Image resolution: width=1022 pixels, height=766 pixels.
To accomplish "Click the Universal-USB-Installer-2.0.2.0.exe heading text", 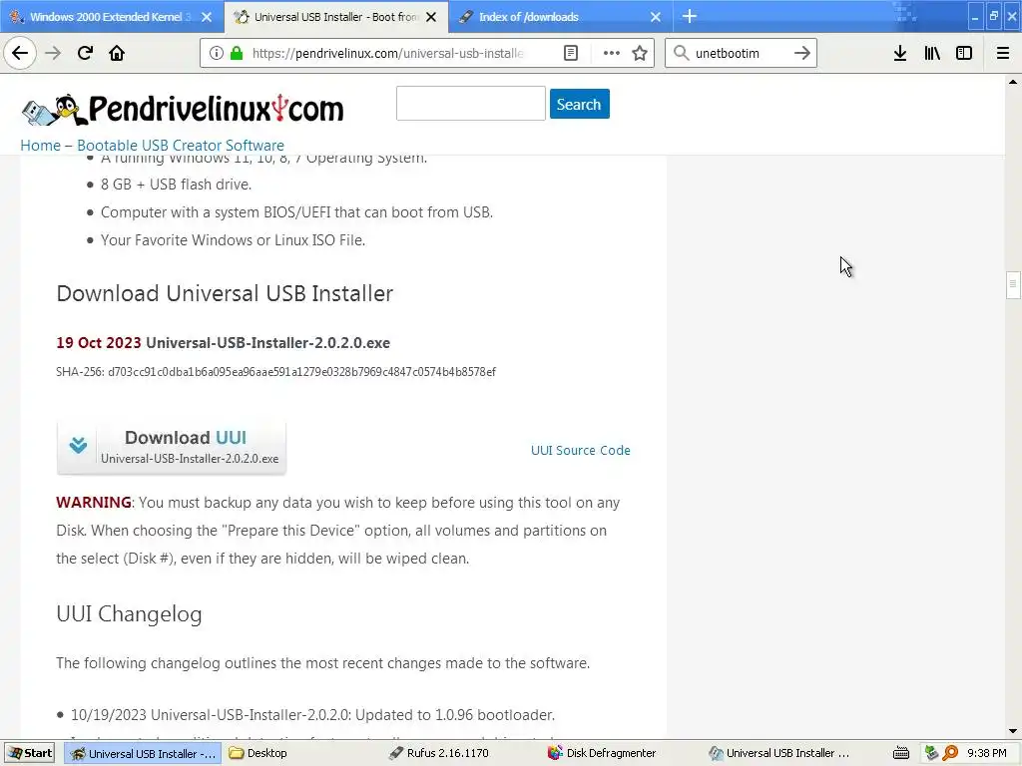I will click(x=267, y=343).
